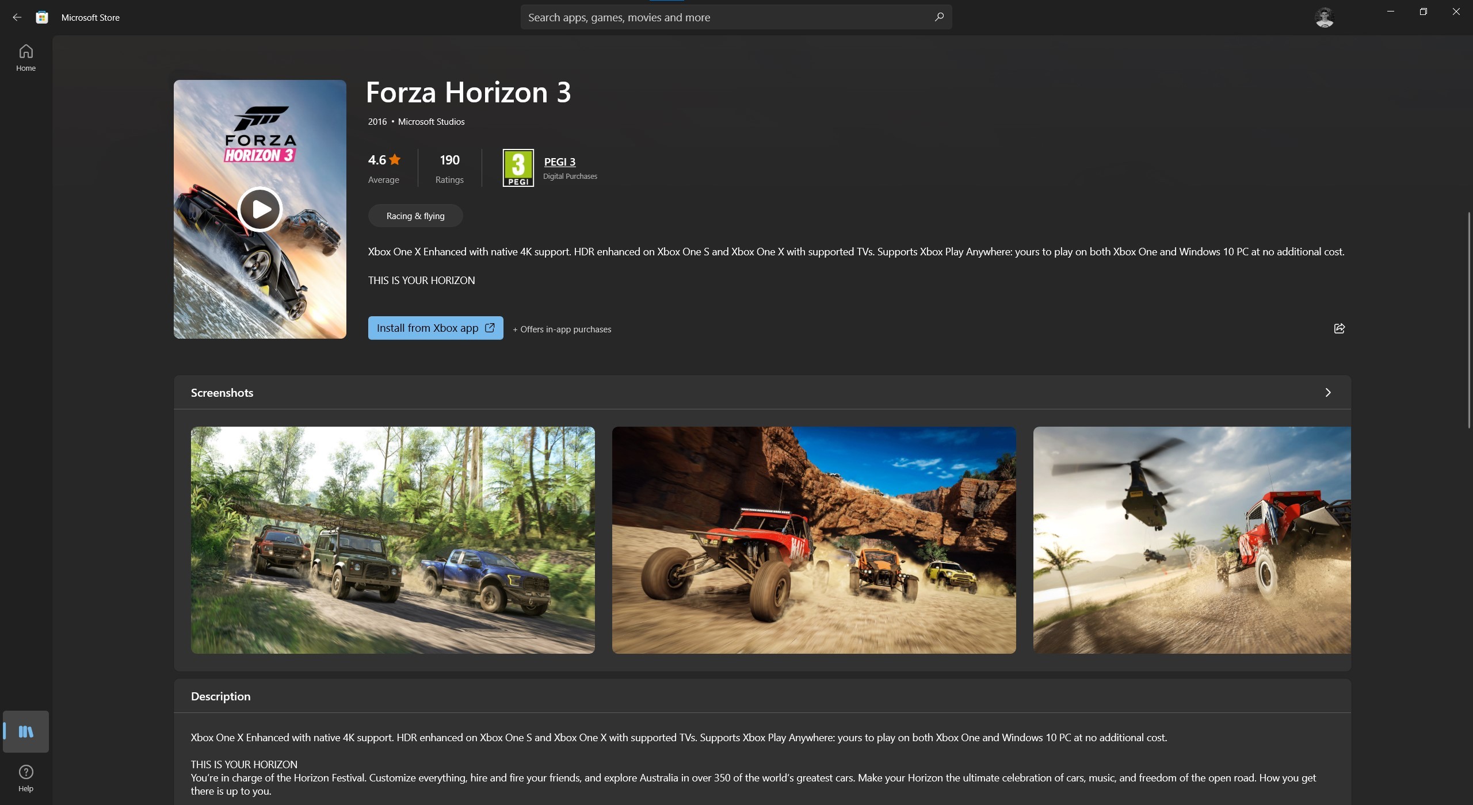Click the search magnifier icon
The width and height of the screenshot is (1473, 805).
pos(939,17)
